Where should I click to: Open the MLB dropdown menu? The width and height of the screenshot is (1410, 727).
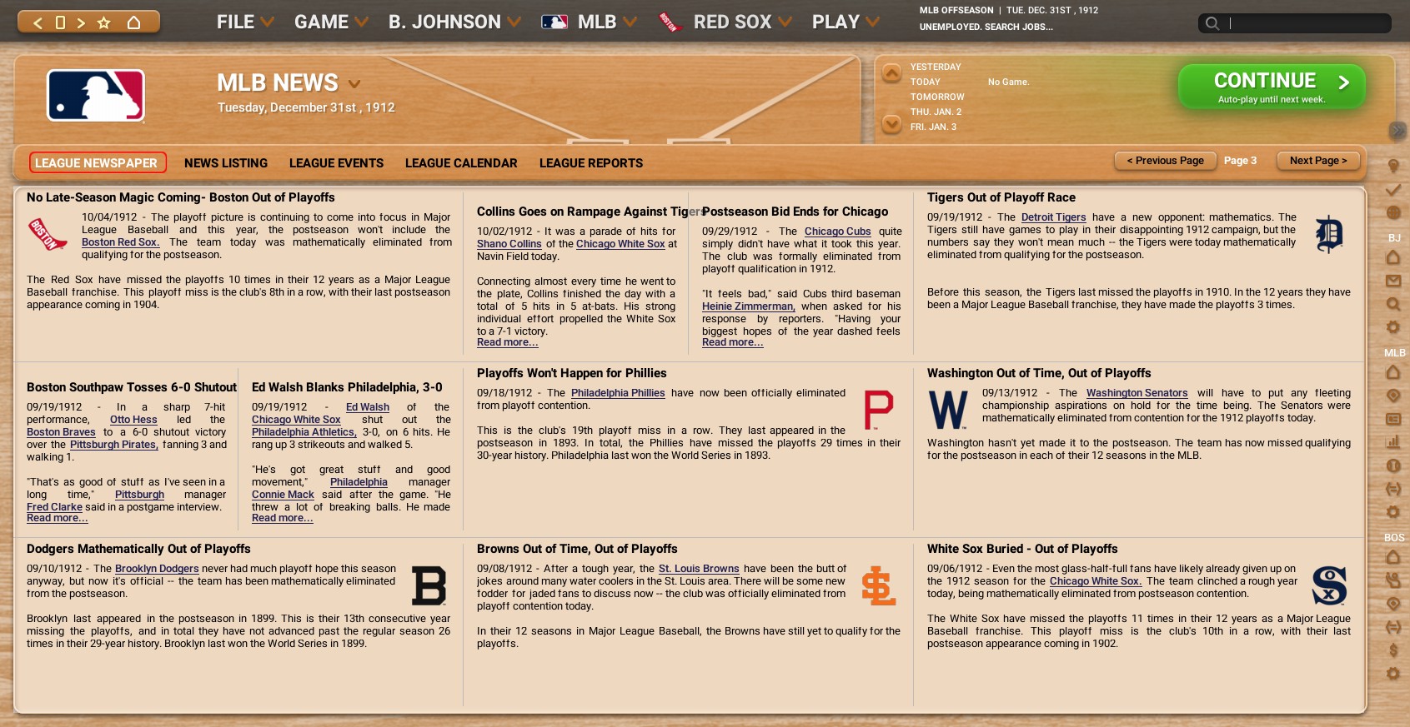[x=607, y=22]
